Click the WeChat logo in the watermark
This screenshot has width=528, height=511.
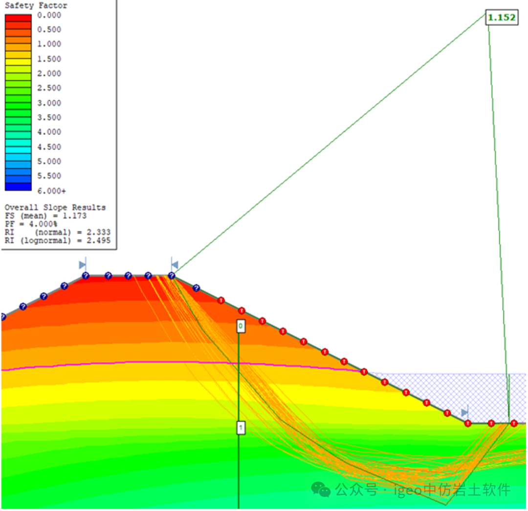(322, 489)
